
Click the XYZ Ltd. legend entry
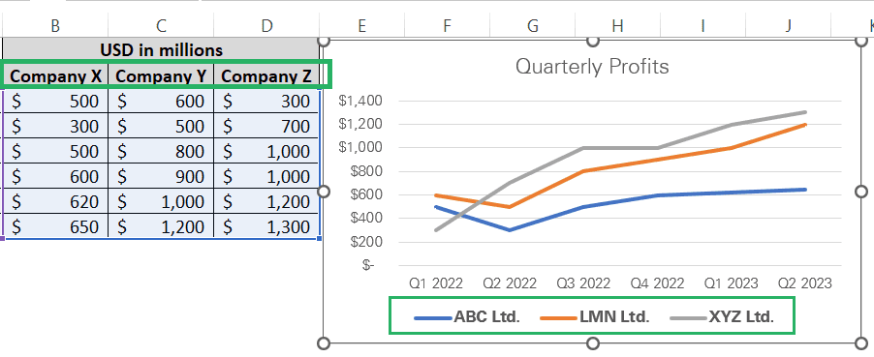(x=723, y=317)
